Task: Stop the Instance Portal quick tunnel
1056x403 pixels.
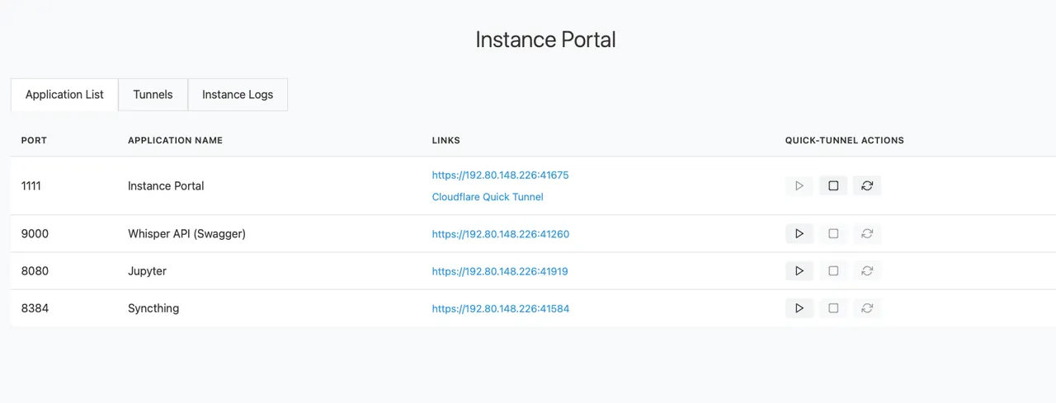Action: click(x=833, y=186)
